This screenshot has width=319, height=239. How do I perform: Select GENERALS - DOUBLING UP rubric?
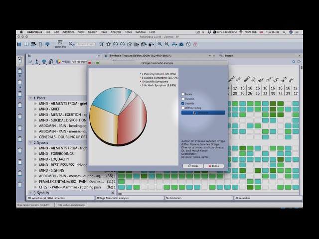63,137
